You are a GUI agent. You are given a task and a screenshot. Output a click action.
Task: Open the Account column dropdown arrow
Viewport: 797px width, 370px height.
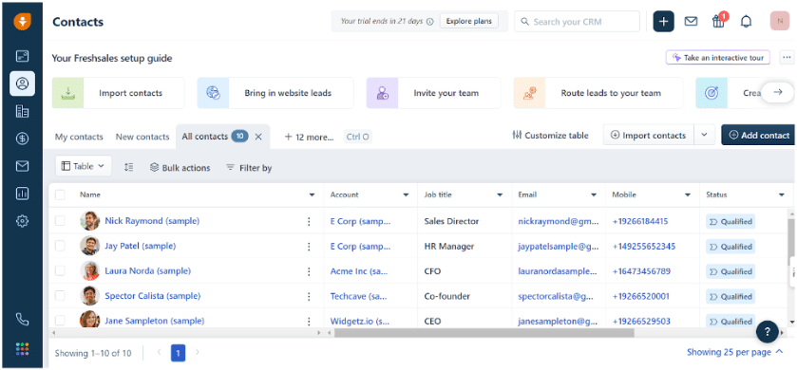(x=406, y=194)
